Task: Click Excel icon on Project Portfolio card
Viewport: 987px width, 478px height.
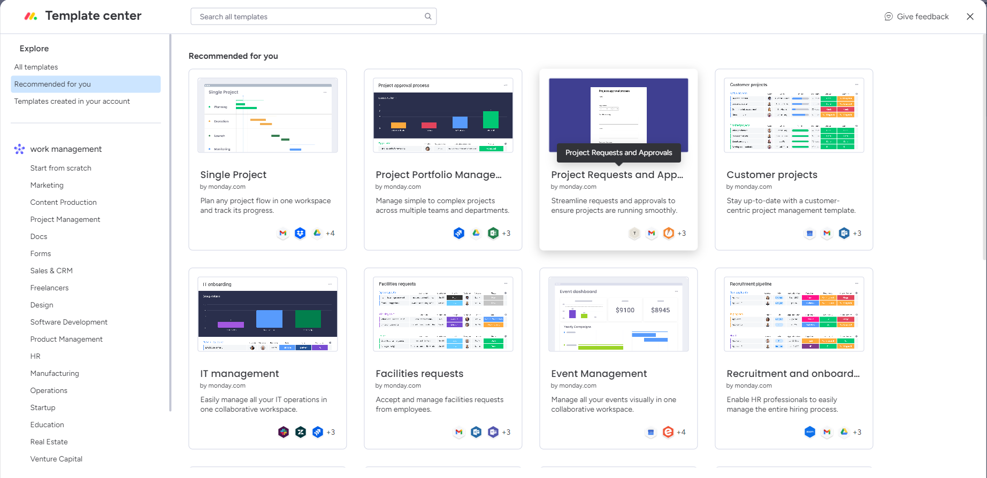Action: [x=493, y=233]
